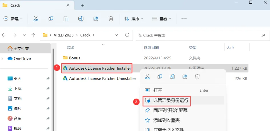Open the address bar history dropdown

116,35
